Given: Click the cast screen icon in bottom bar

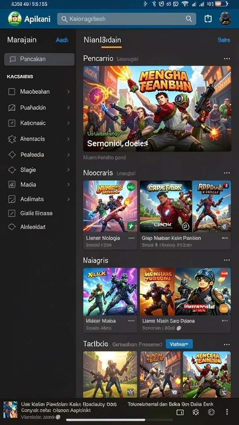Looking at the screenshot, I should pos(180,412).
